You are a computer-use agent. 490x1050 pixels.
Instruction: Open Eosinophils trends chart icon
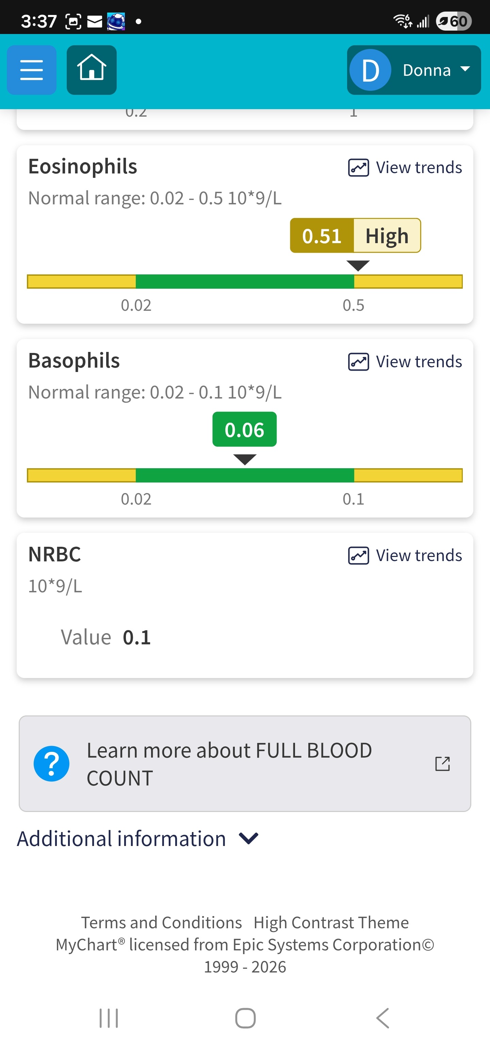[x=358, y=168]
